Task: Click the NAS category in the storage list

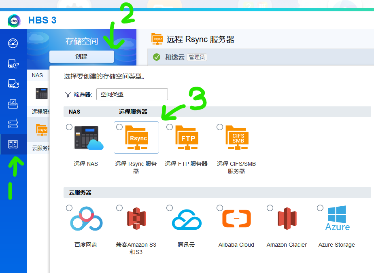Action: click(38, 75)
